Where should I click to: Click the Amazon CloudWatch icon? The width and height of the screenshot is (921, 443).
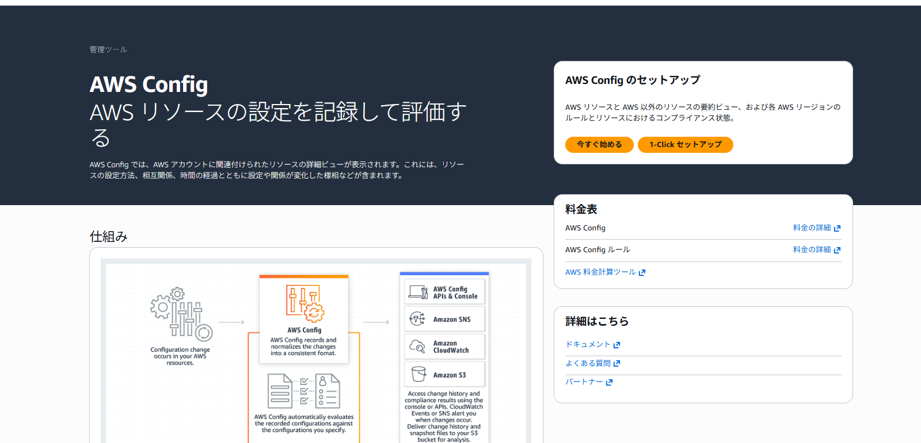[417, 346]
